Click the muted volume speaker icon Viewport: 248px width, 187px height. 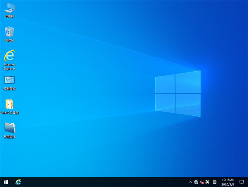tap(201, 182)
